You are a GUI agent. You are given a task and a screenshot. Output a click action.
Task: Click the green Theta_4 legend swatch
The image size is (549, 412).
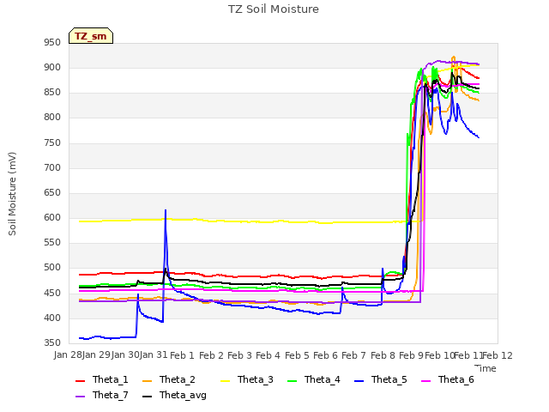[292, 381]
